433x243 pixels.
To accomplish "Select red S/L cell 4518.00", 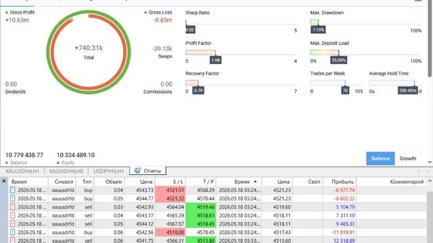I will [x=170, y=232].
